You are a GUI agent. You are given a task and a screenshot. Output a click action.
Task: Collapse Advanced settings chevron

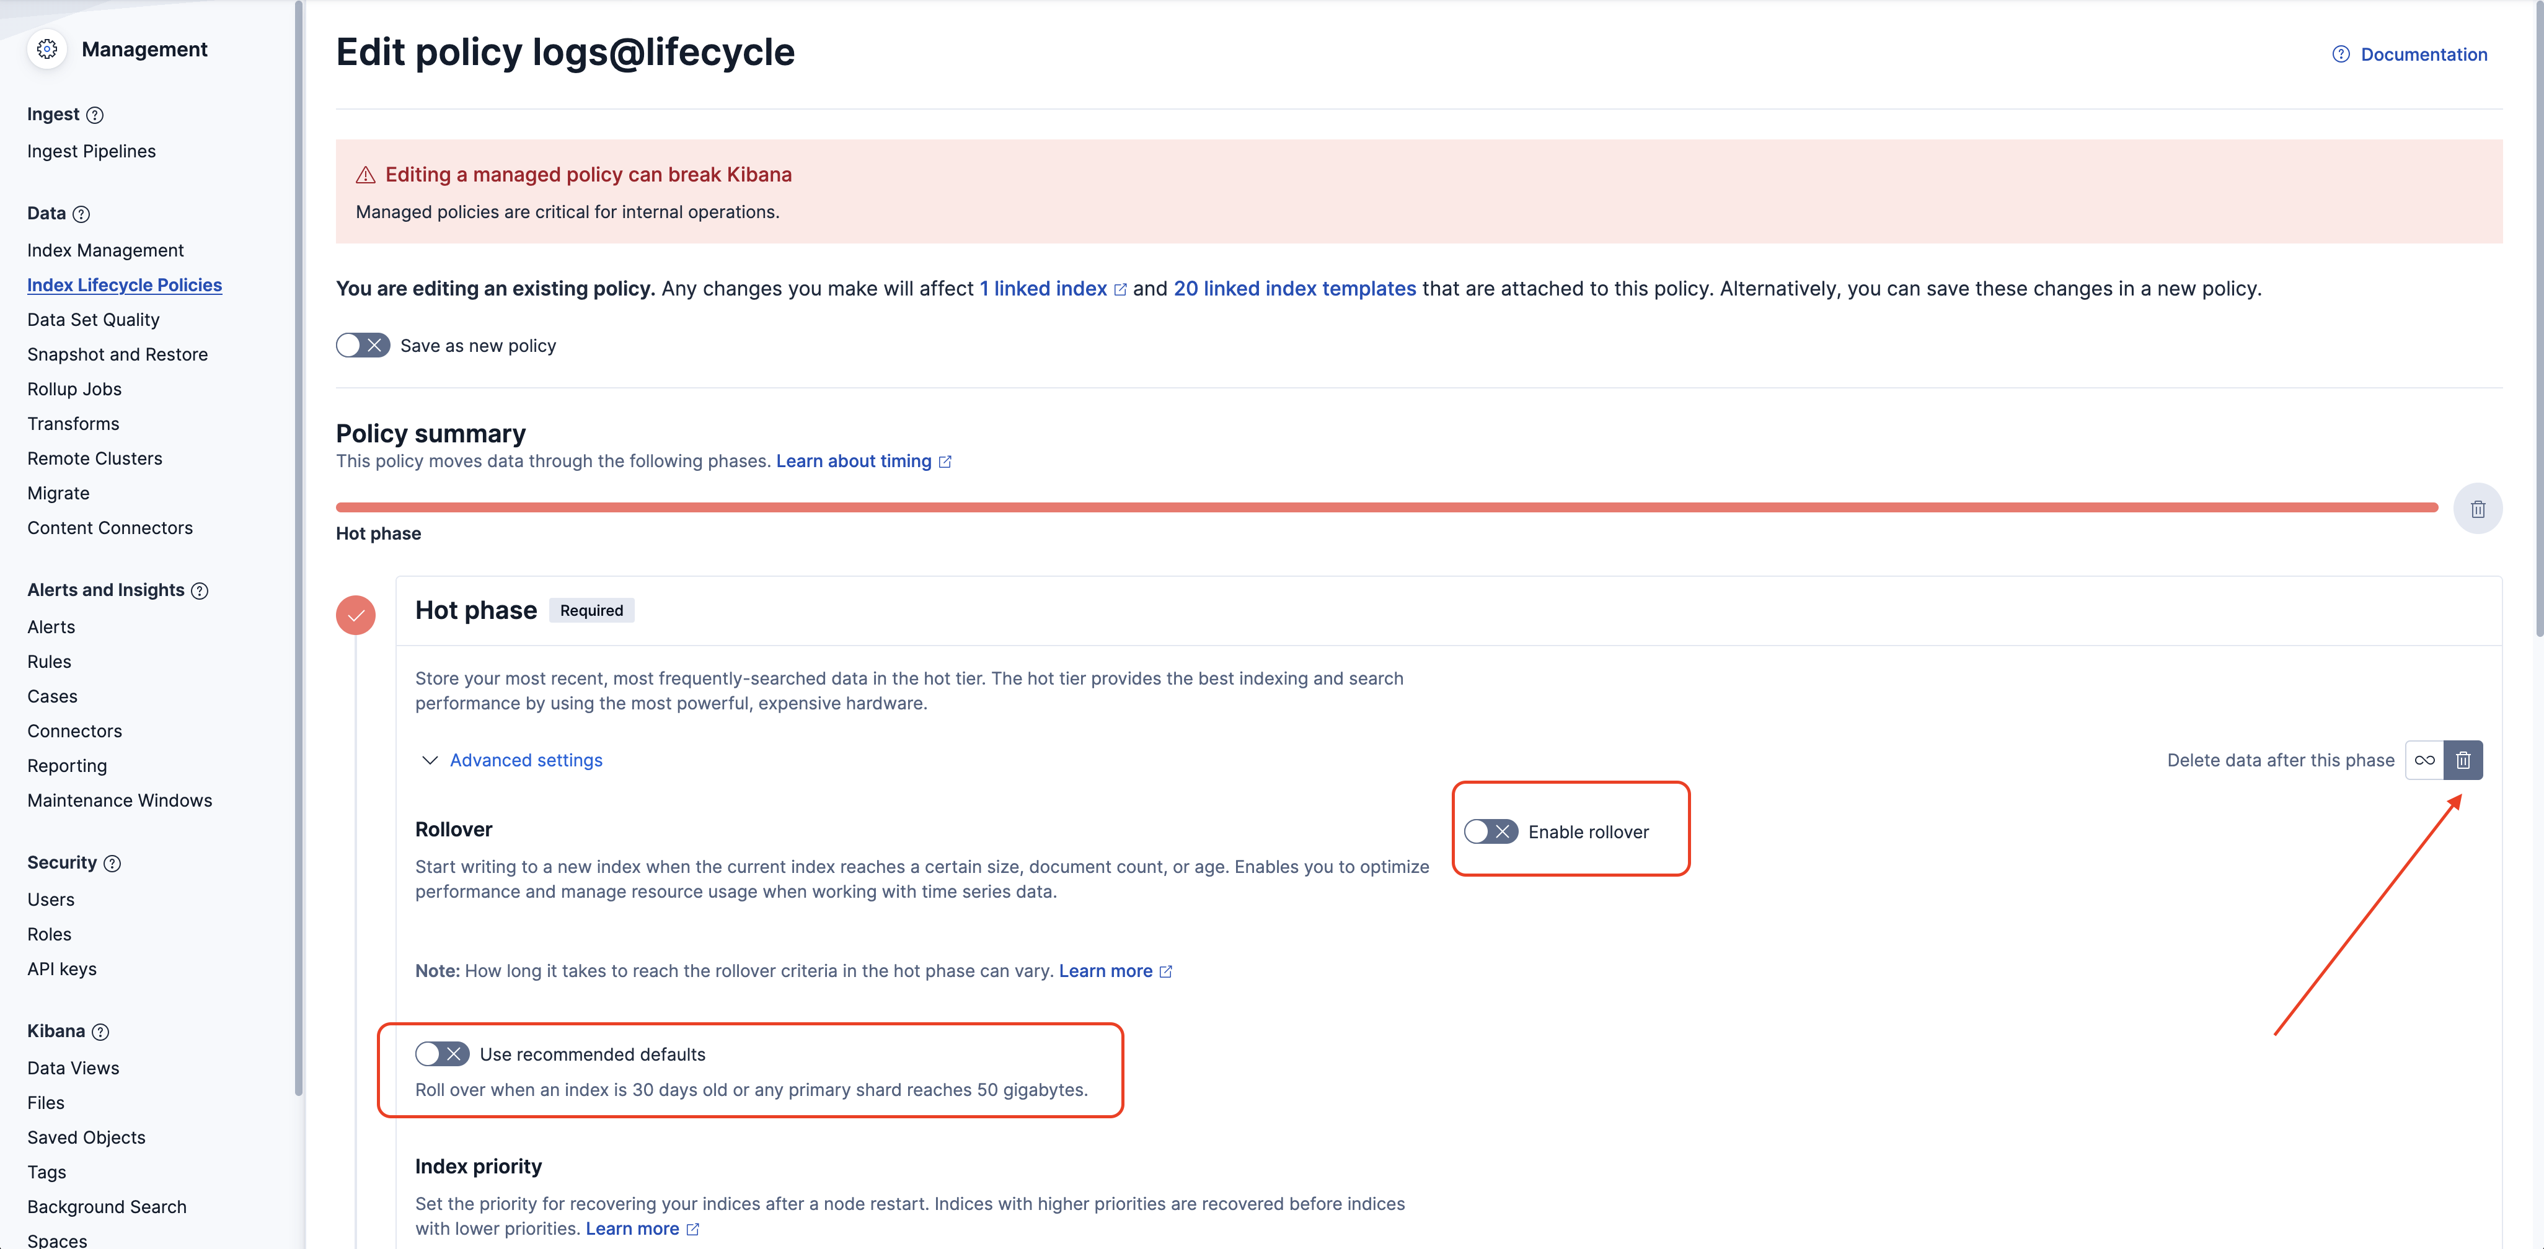coord(430,760)
